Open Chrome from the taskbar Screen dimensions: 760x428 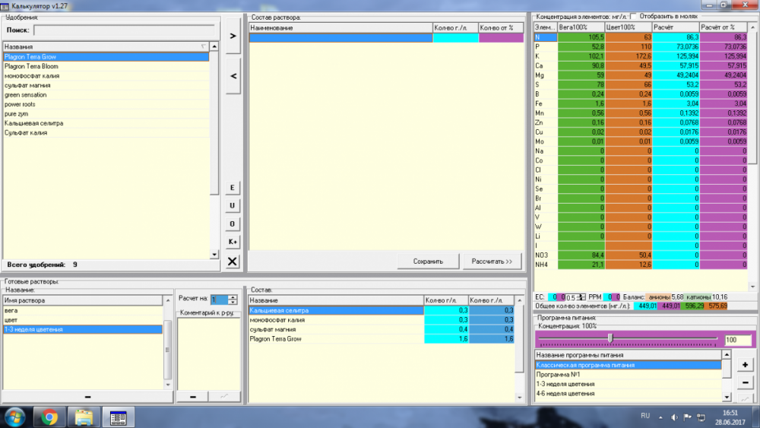click(49, 417)
